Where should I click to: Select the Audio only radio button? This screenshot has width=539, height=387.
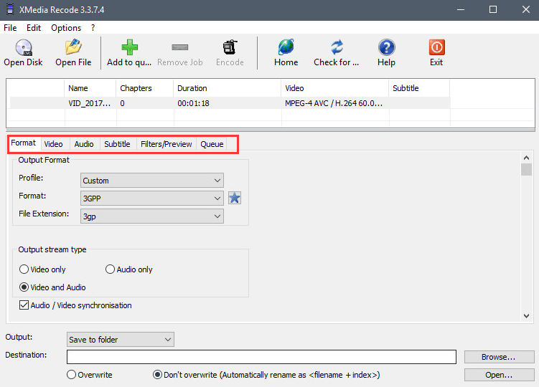pyautogui.click(x=110, y=269)
